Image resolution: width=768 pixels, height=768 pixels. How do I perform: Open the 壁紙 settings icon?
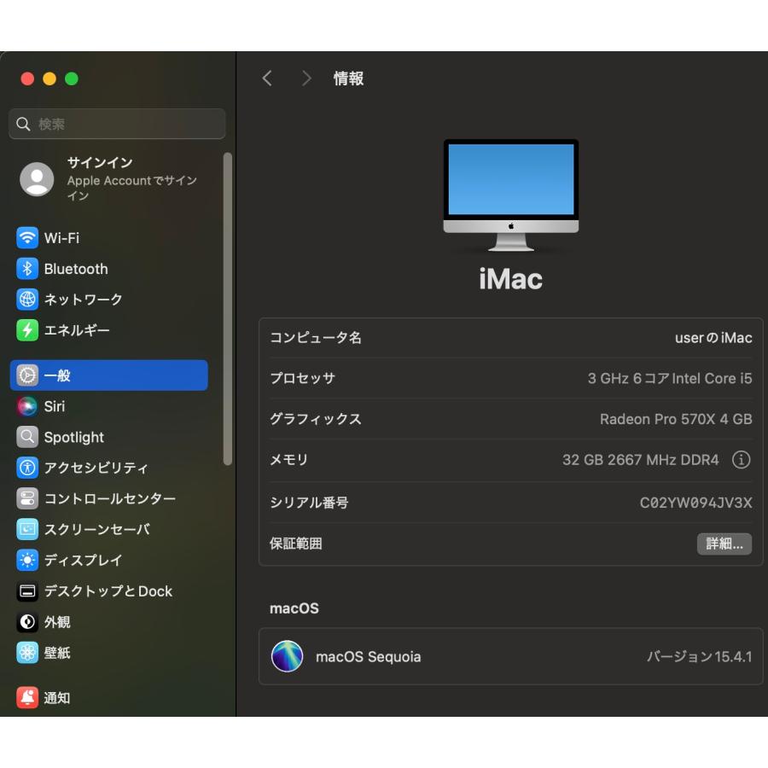[x=23, y=653]
